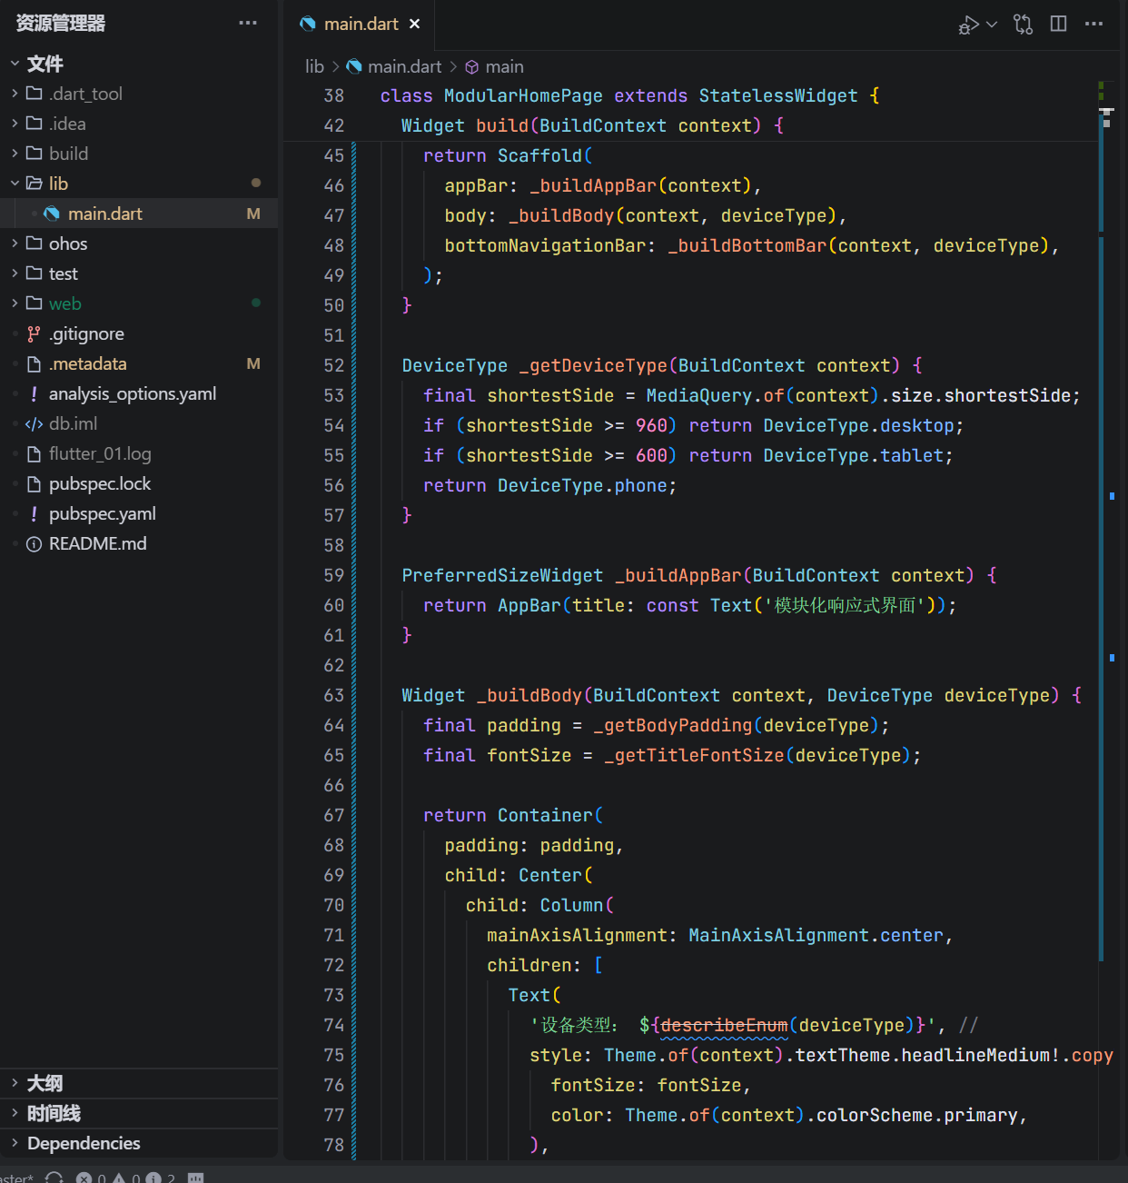This screenshot has width=1128, height=1183.
Task: Expand the build folder
Action: tap(139, 154)
